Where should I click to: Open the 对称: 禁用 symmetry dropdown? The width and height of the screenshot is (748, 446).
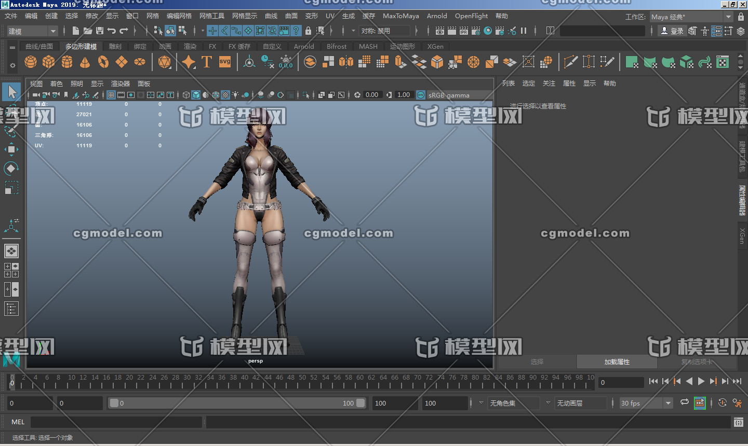385,31
